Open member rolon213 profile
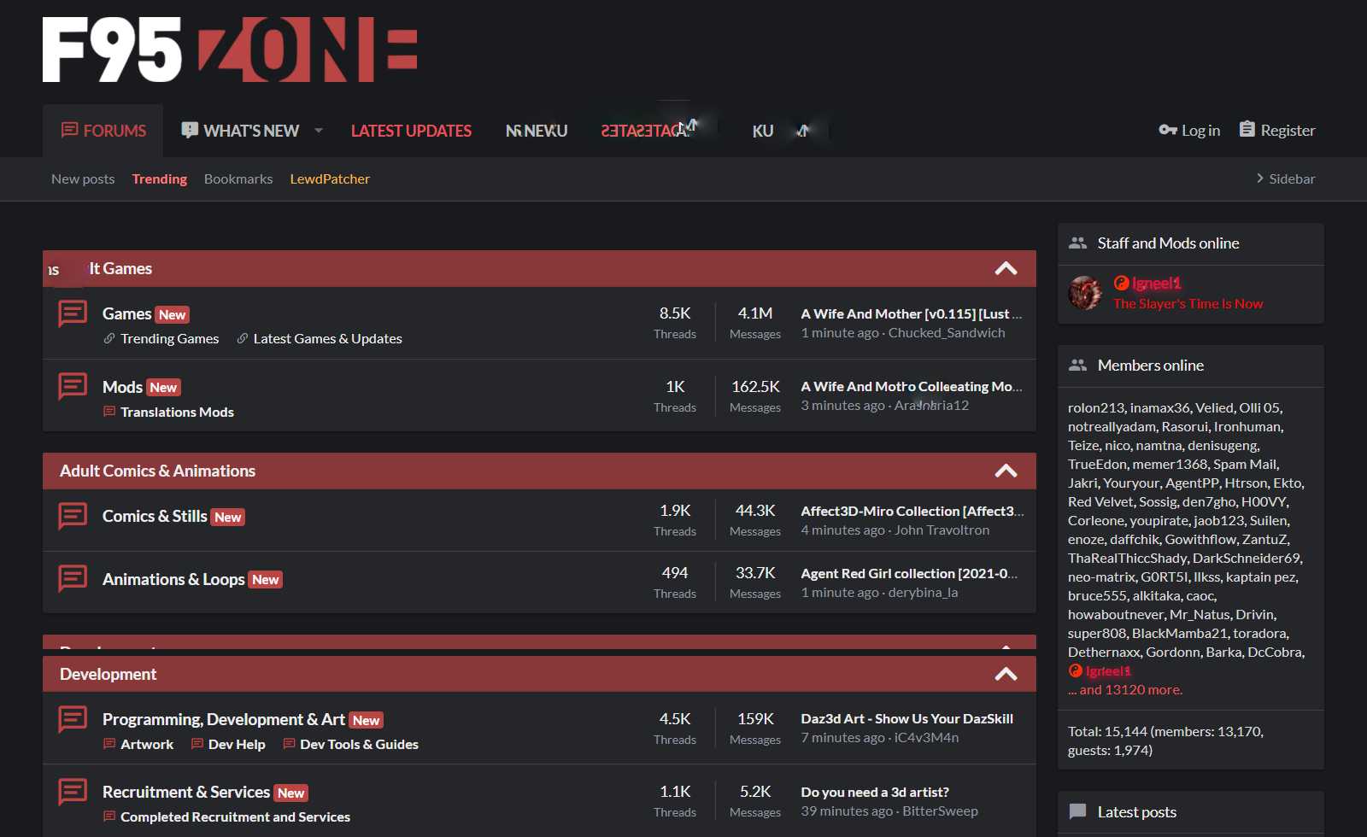 point(1096,407)
